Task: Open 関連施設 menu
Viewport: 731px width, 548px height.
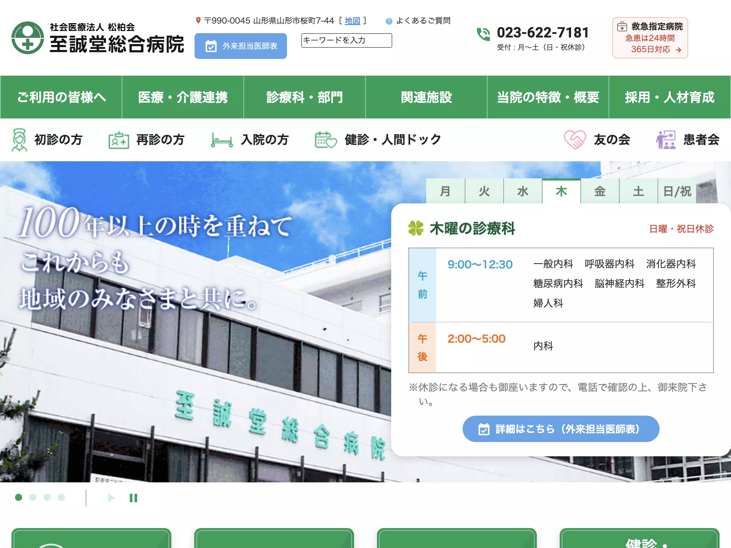Action: click(x=426, y=97)
